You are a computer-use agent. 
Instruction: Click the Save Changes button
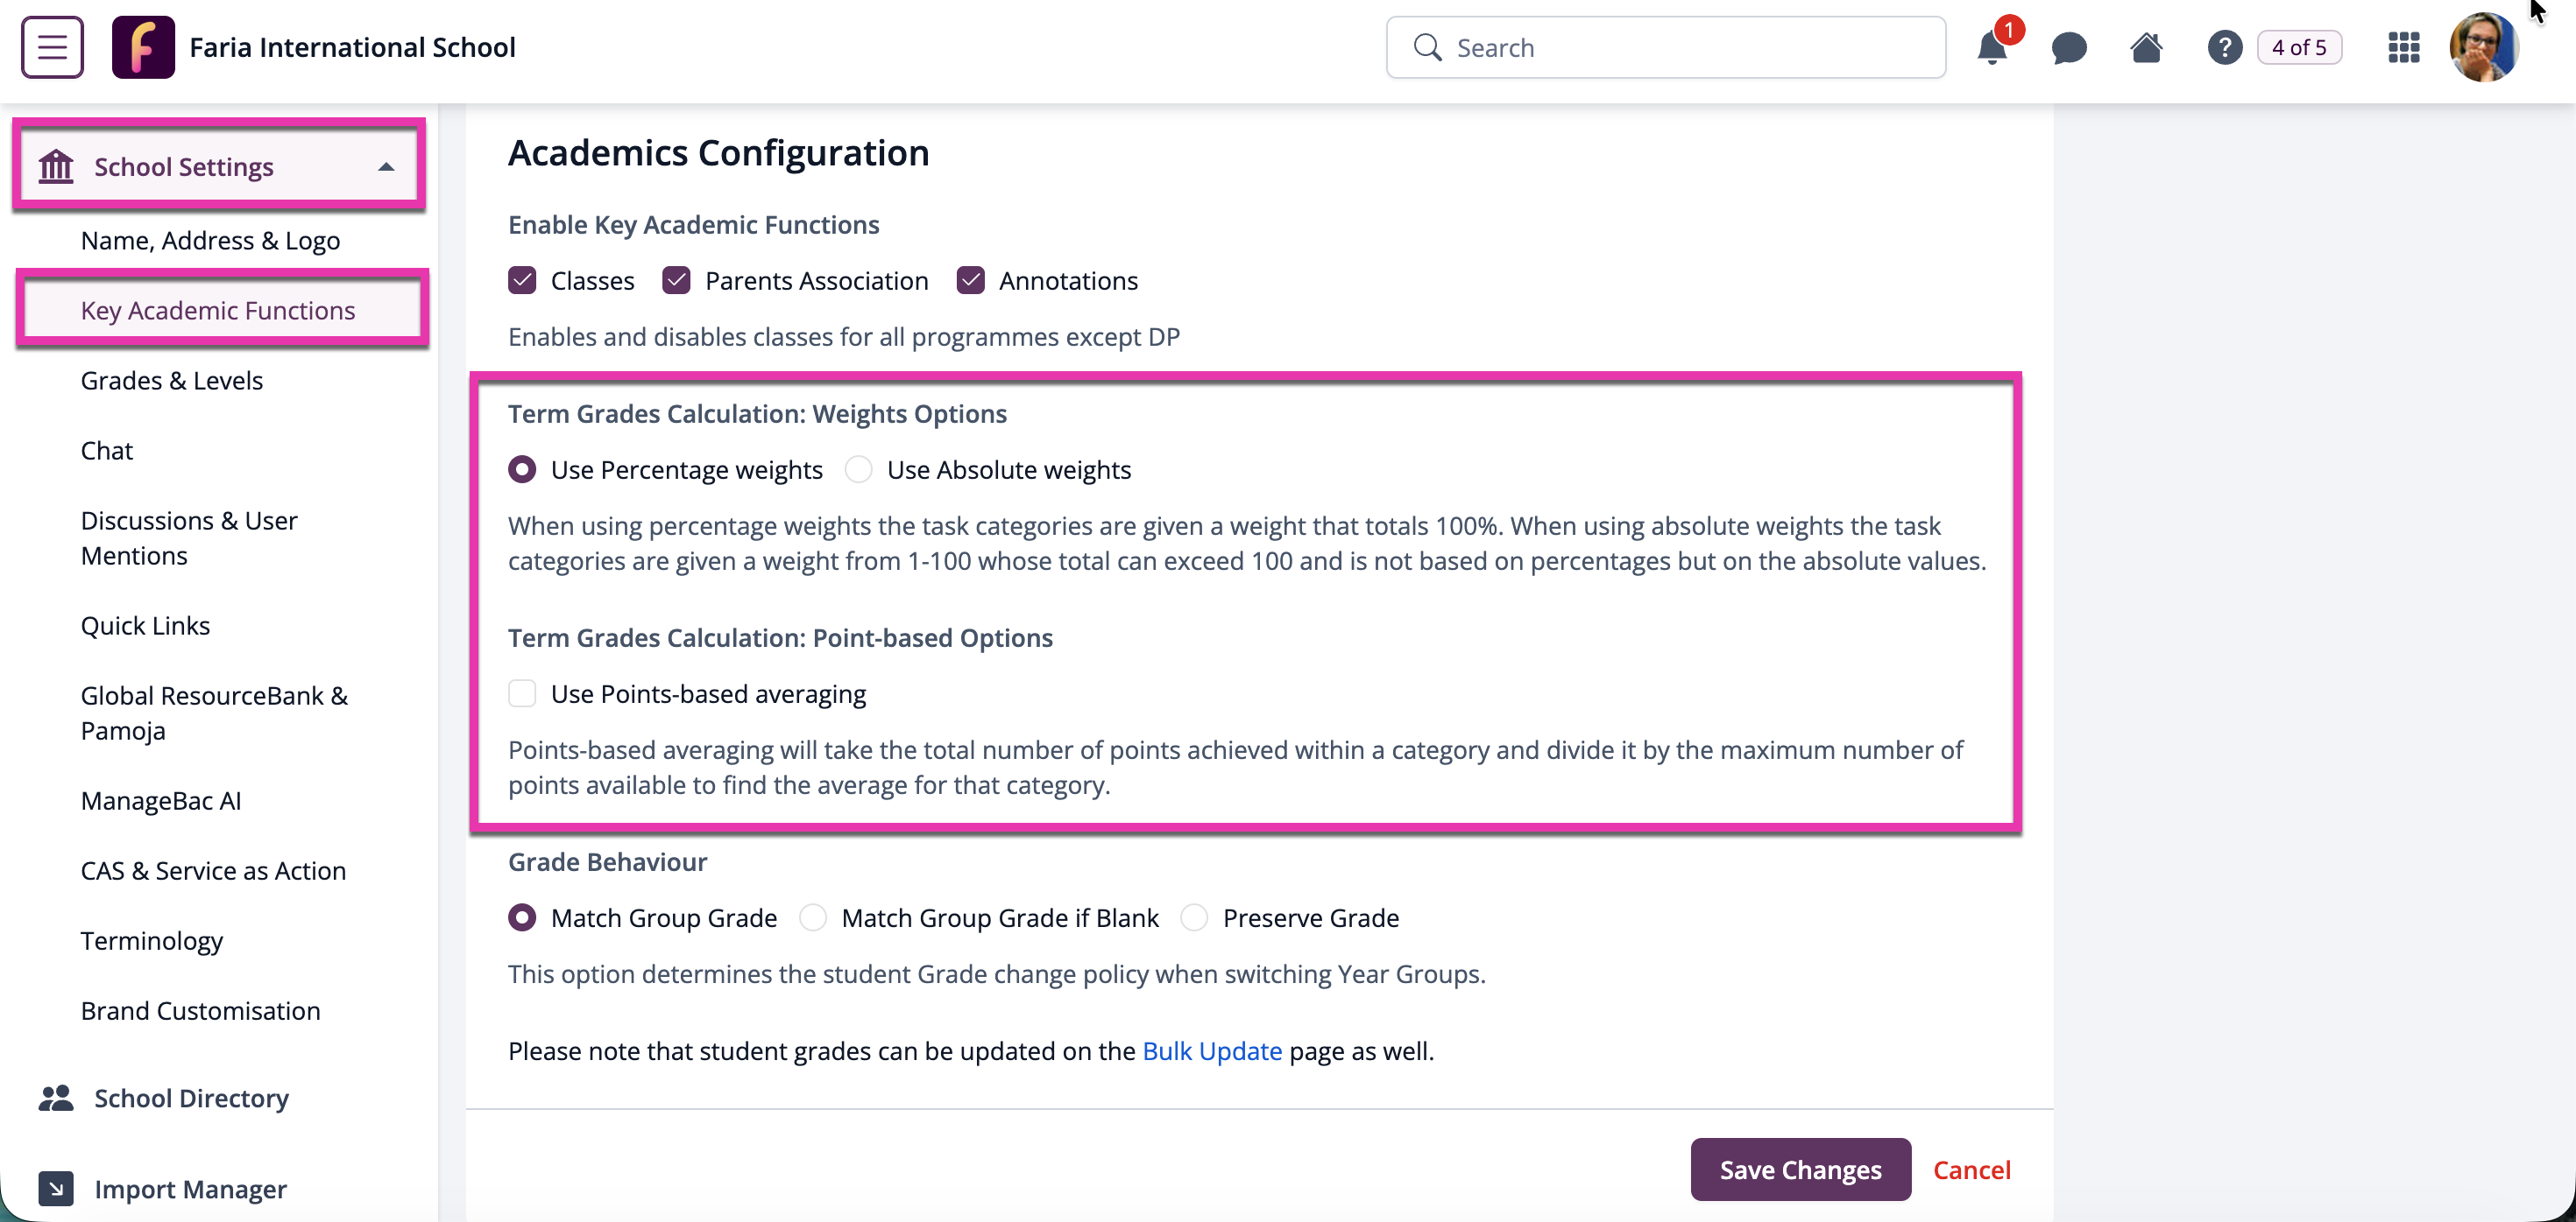tap(1800, 1169)
